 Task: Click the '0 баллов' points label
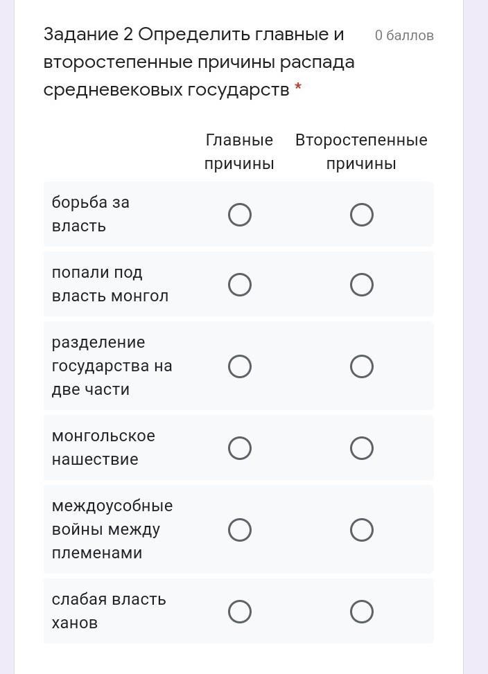tap(404, 35)
